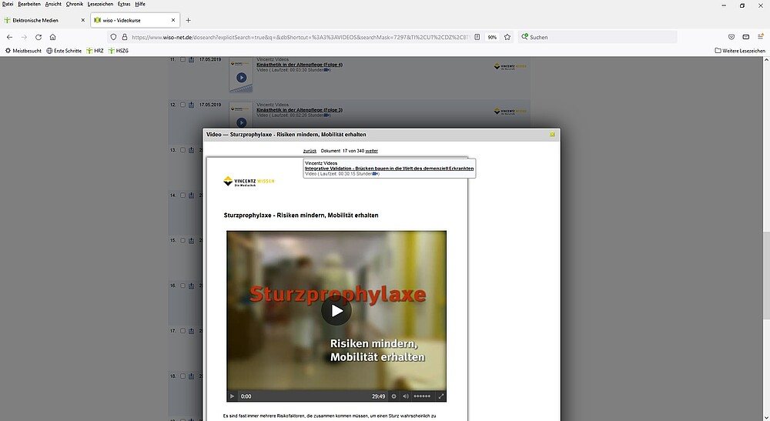Open the Firefox application hamburger menu
The image size is (770, 421).
pyautogui.click(x=760, y=37)
